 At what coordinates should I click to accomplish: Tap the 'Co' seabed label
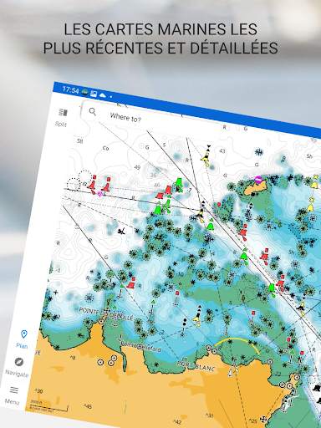pos(105,148)
